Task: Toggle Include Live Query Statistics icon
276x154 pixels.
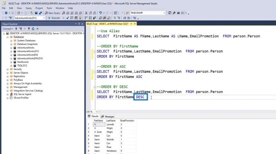Action: point(90,18)
